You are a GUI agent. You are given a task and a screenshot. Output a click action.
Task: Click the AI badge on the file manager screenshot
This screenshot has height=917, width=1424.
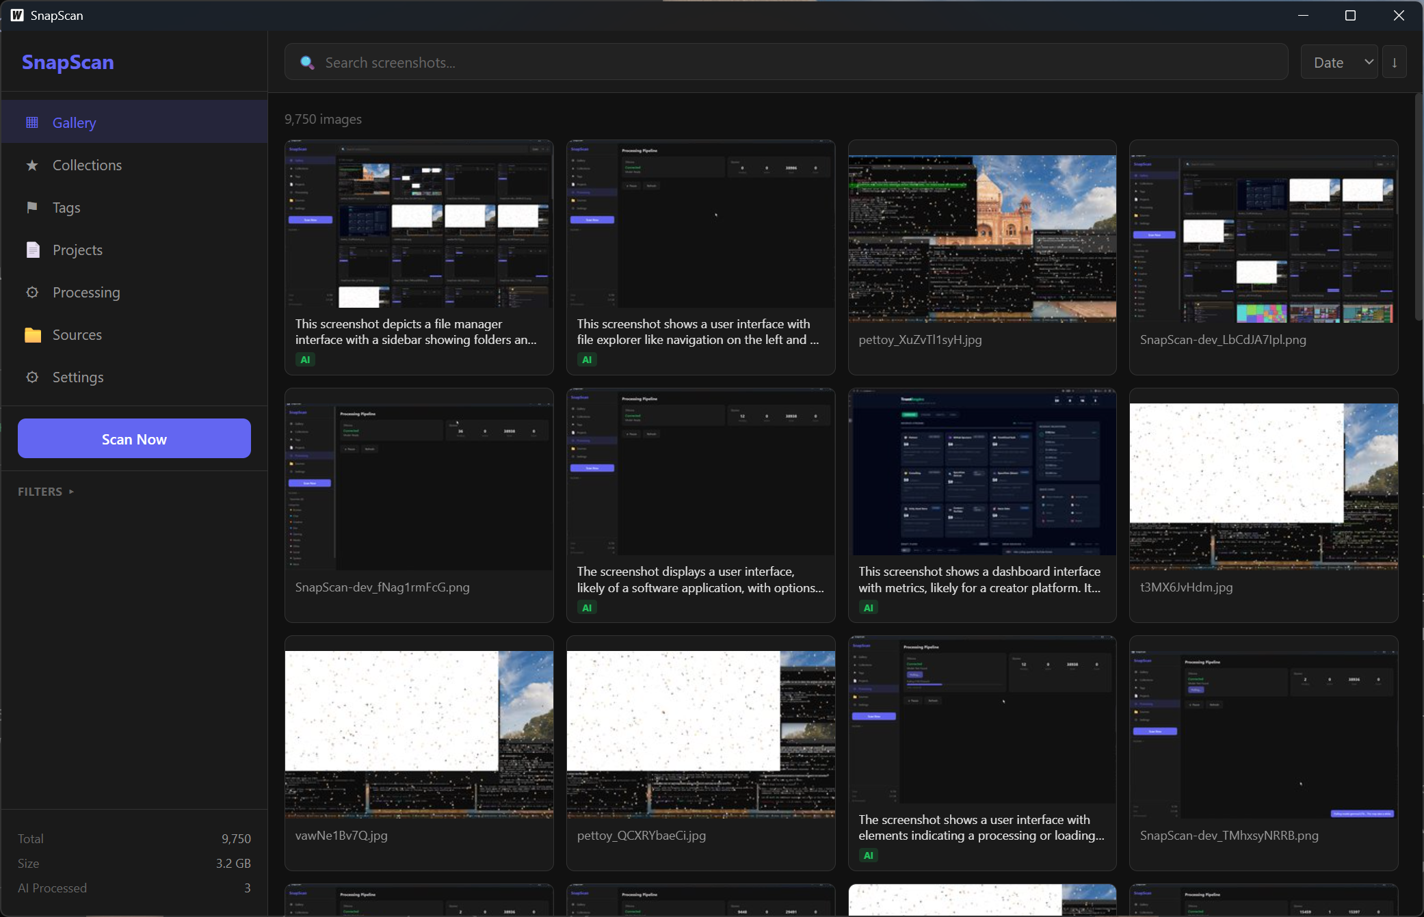(x=305, y=359)
